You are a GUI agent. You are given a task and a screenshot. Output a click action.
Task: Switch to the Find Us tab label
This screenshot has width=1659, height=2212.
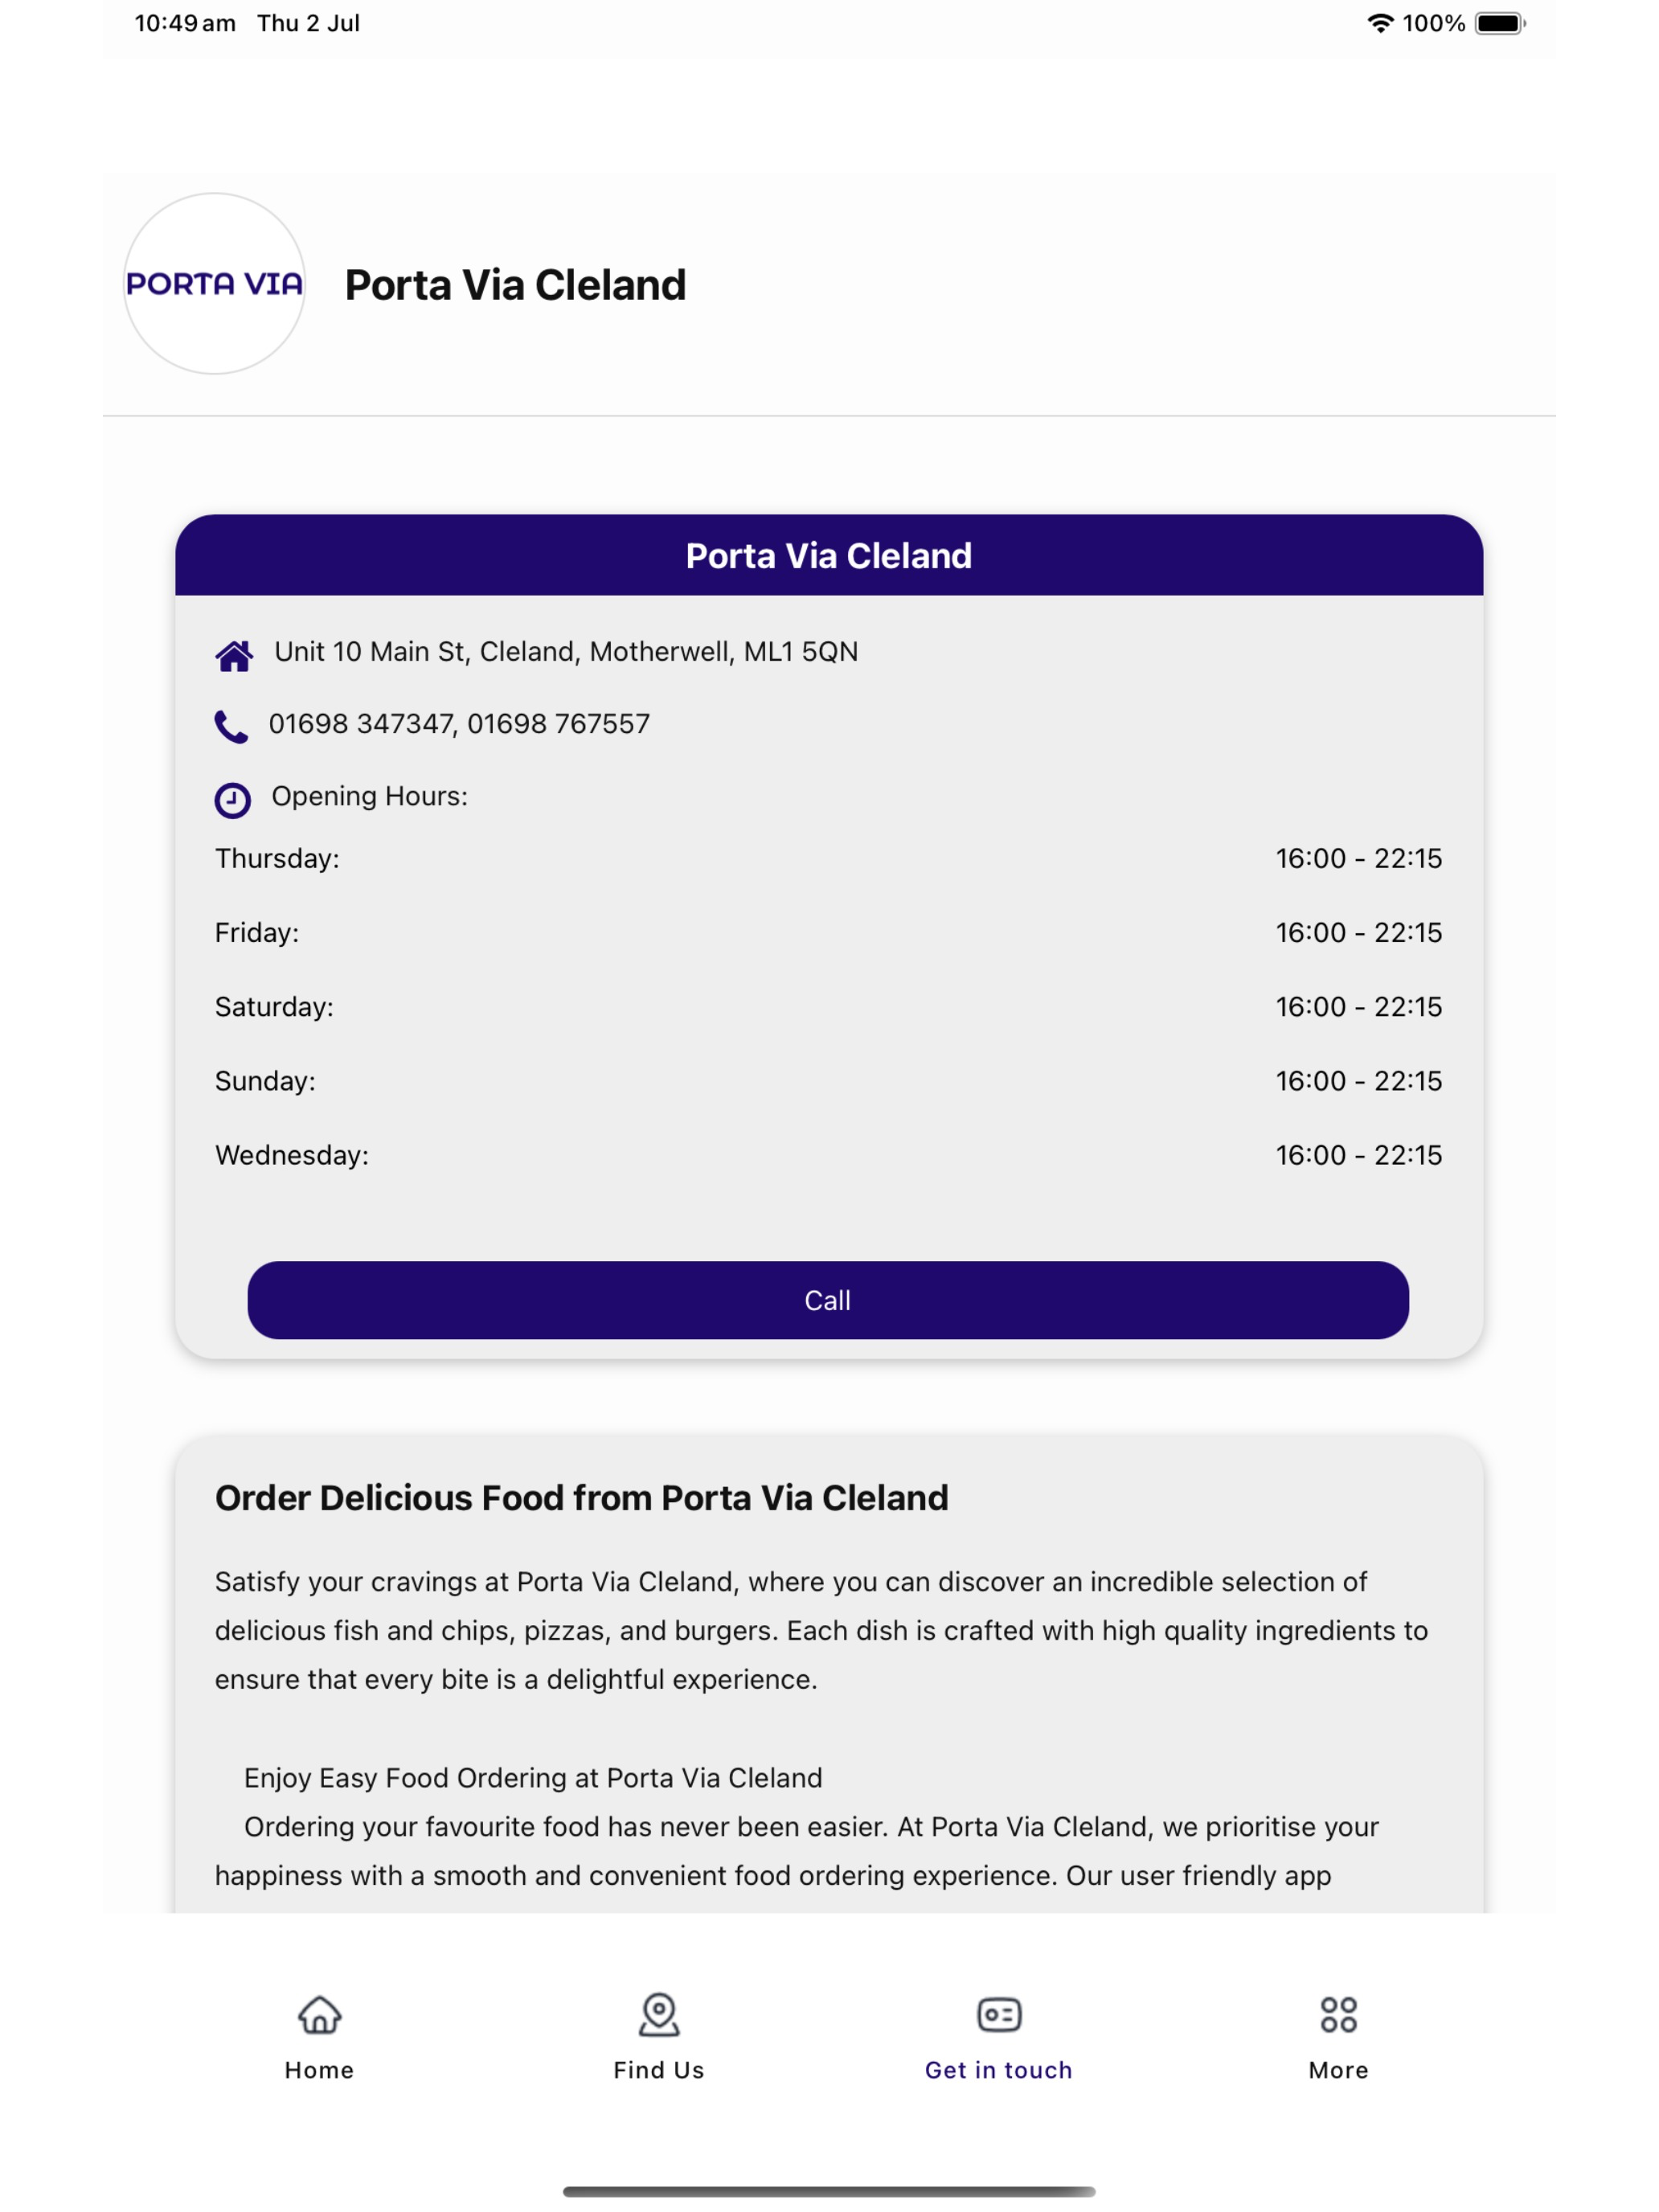pyautogui.click(x=659, y=2070)
